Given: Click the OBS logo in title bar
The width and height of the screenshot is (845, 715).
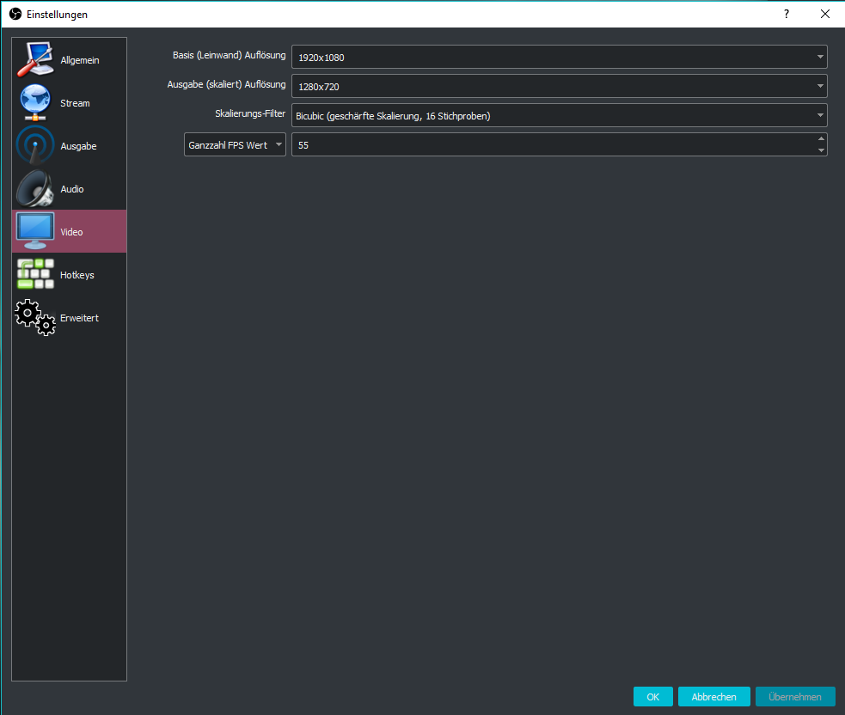Looking at the screenshot, I should point(15,14).
